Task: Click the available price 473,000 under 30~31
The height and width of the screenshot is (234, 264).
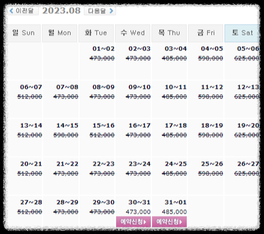Action: coord(138,212)
